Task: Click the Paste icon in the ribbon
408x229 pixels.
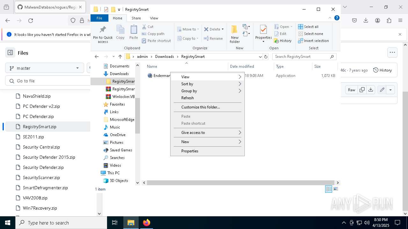Action: point(134,30)
